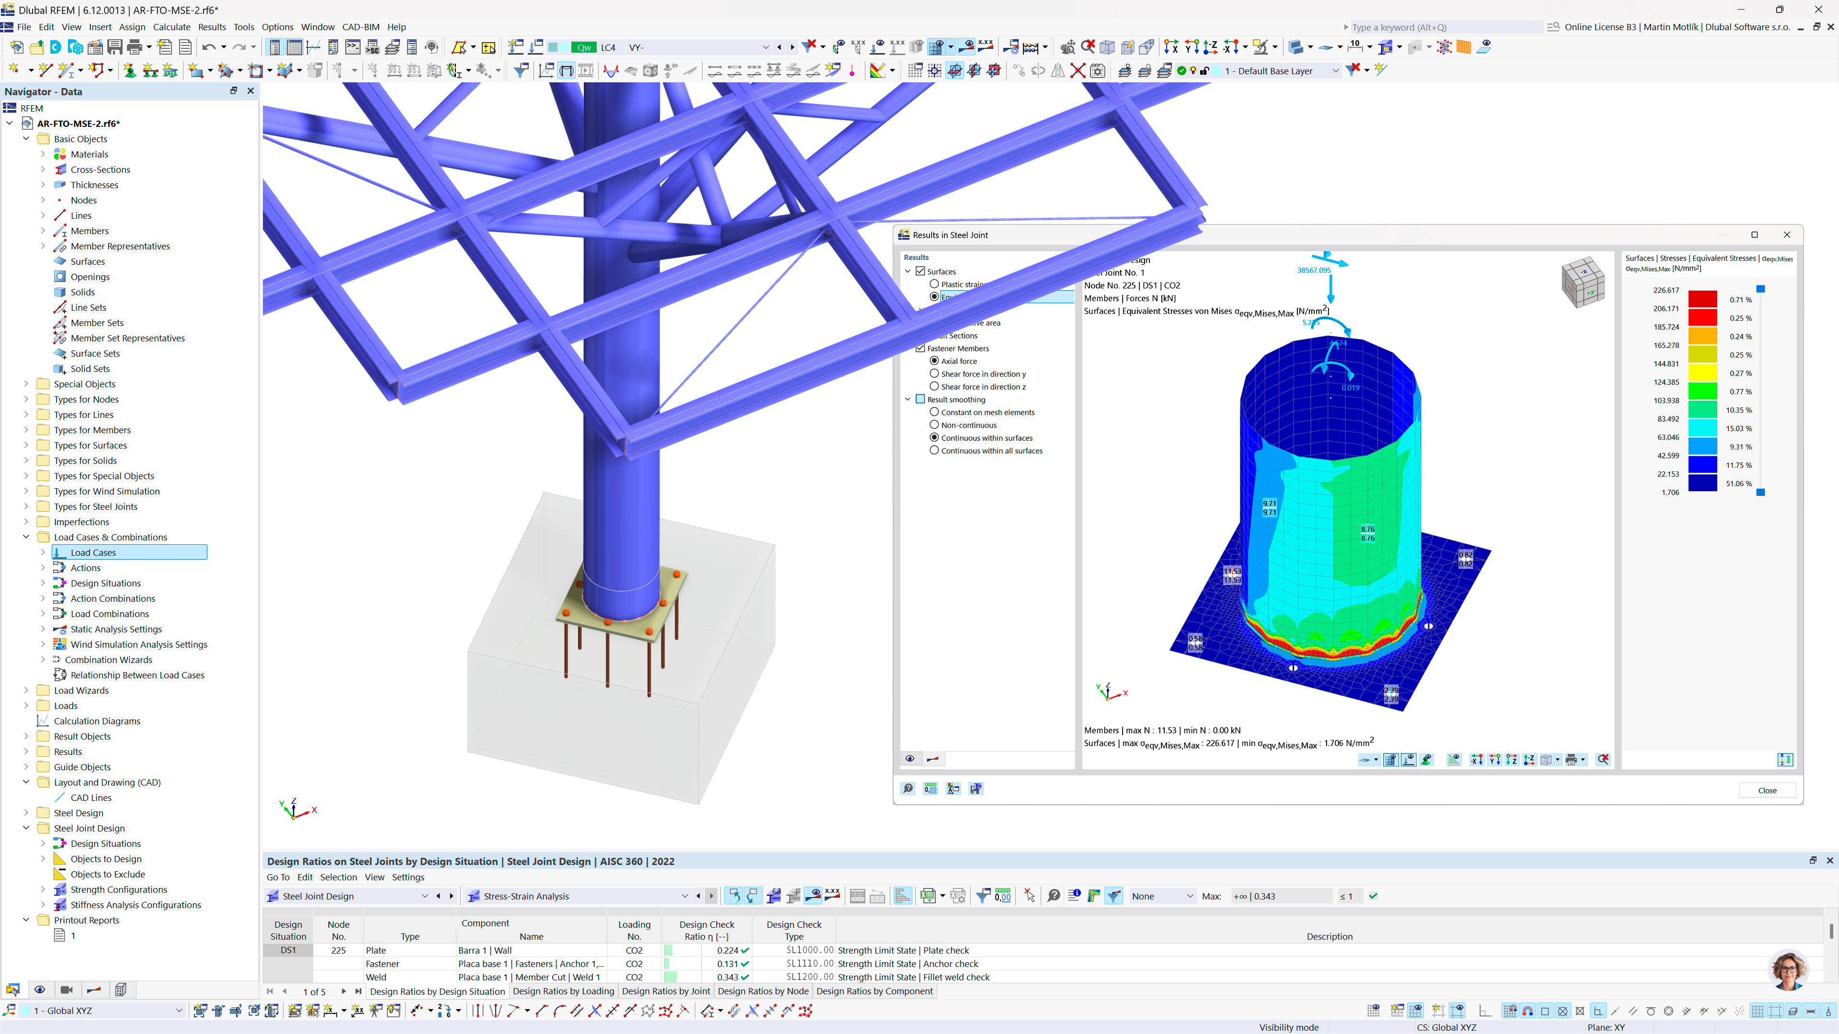Open the Results menu
This screenshot has height=1034, width=1839.
pos(211,27)
